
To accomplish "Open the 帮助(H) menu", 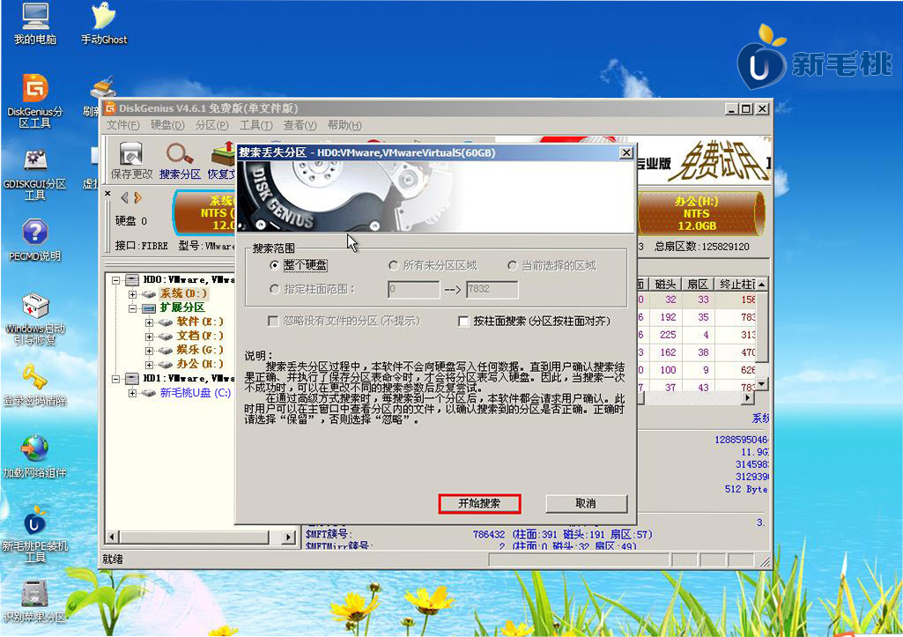I will coord(344,125).
